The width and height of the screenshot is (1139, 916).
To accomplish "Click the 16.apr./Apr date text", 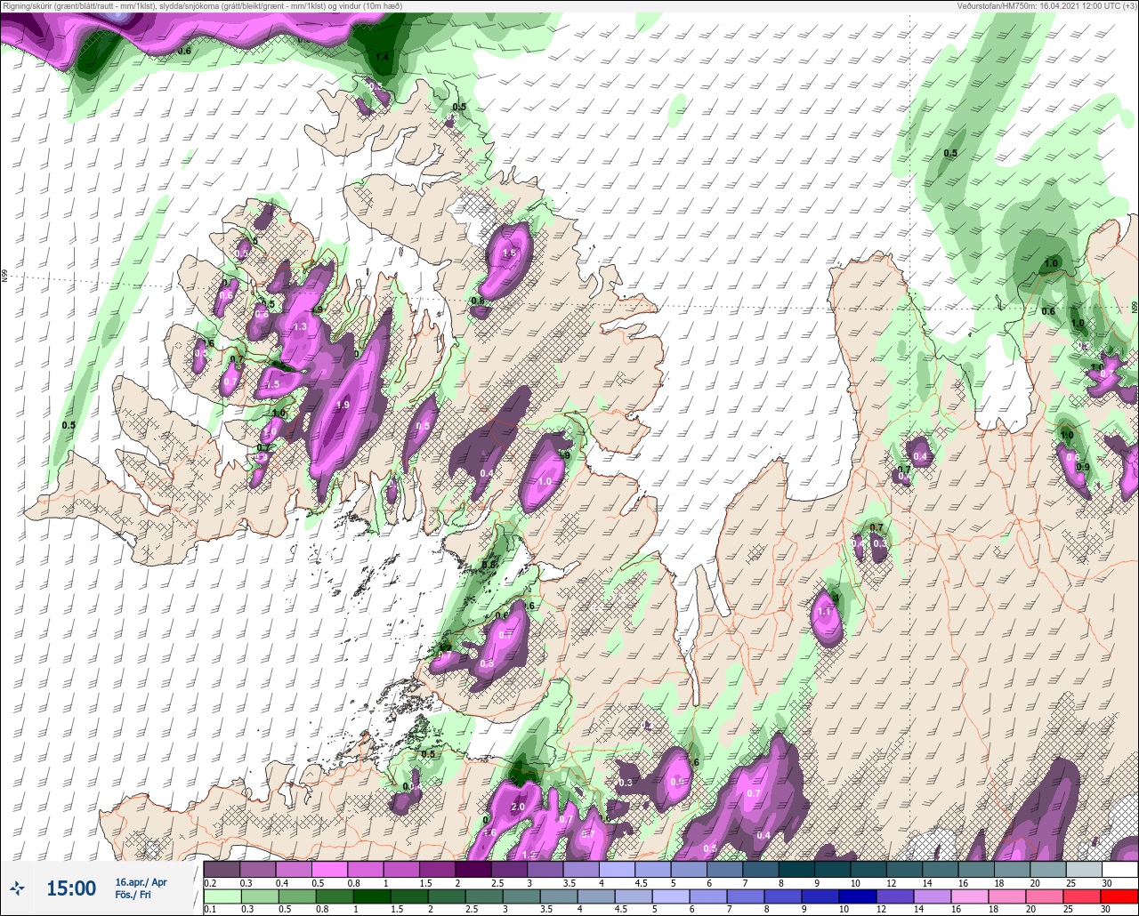I will [x=141, y=881].
